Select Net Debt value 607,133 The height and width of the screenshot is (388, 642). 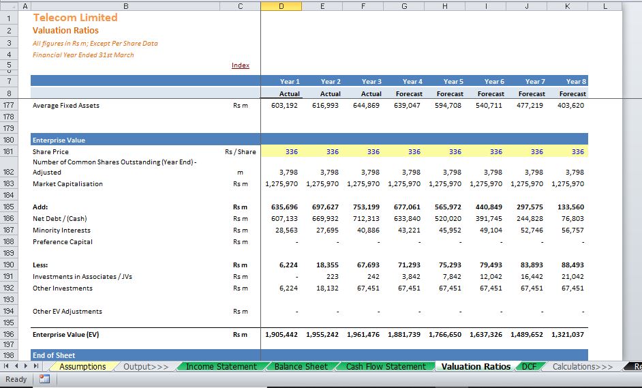(x=284, y=218)
